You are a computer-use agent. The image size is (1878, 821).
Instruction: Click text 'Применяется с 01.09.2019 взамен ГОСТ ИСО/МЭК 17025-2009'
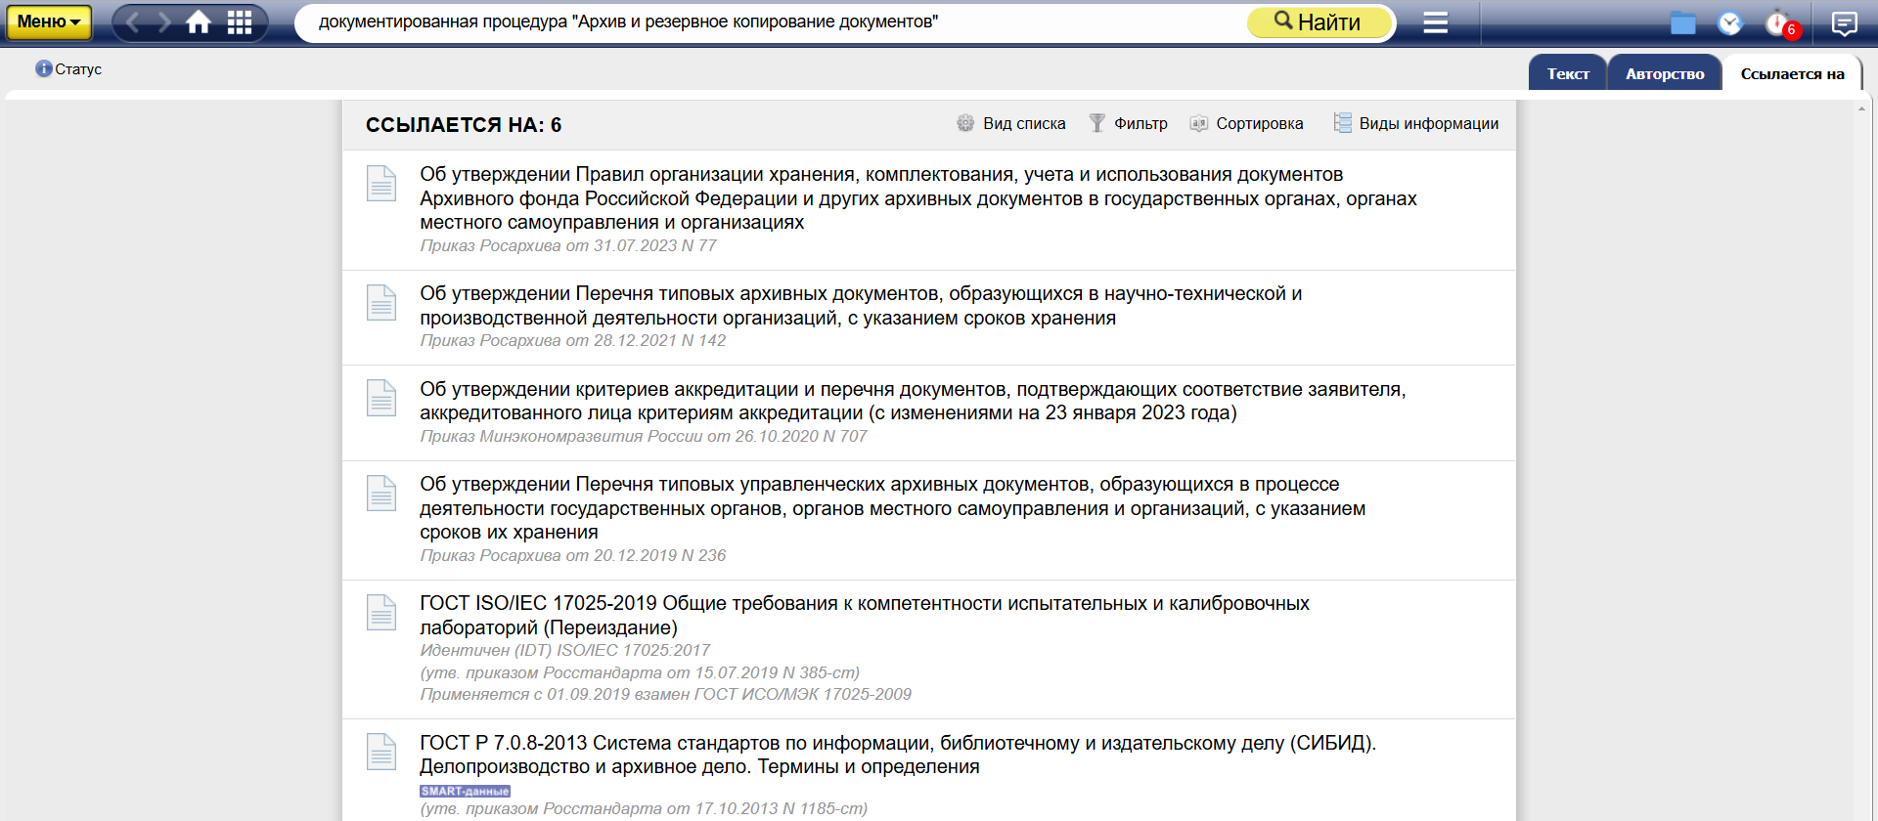(665, 695)
